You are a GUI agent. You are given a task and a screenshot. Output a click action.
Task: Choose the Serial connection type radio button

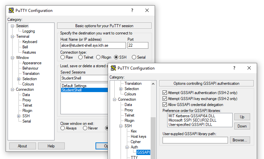[134, 57]
